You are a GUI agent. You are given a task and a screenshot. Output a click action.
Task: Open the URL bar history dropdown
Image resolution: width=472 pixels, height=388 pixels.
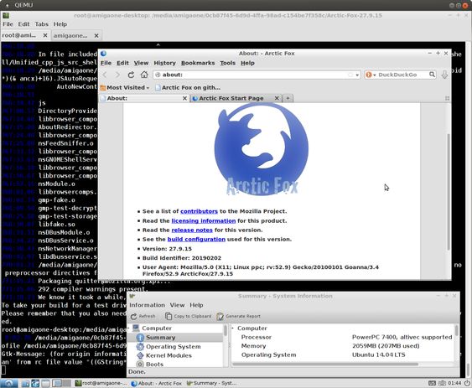(357, 75)
